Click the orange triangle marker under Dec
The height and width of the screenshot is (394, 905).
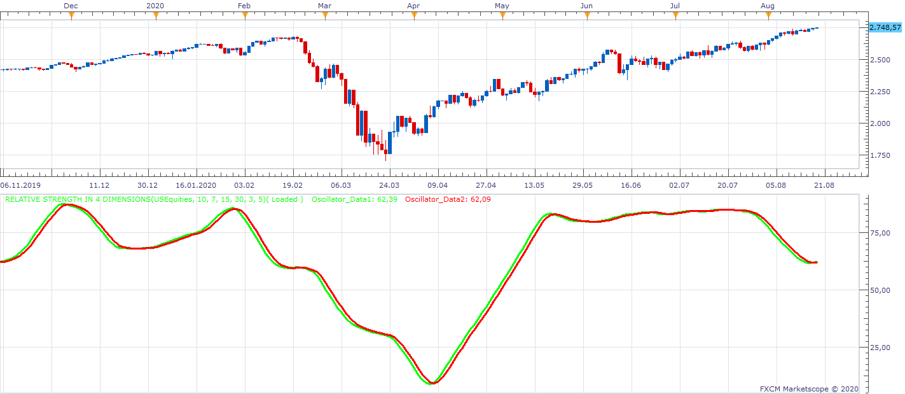point(71,15)
